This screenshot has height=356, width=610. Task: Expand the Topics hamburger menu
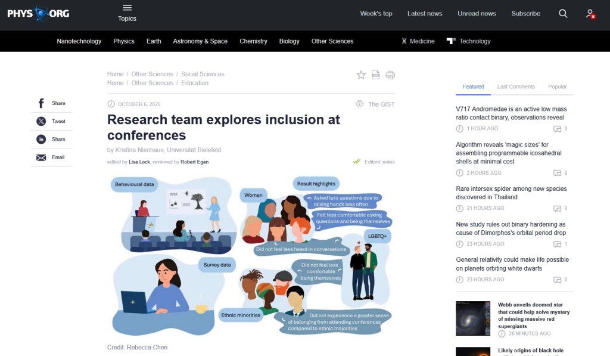[127, 12]
